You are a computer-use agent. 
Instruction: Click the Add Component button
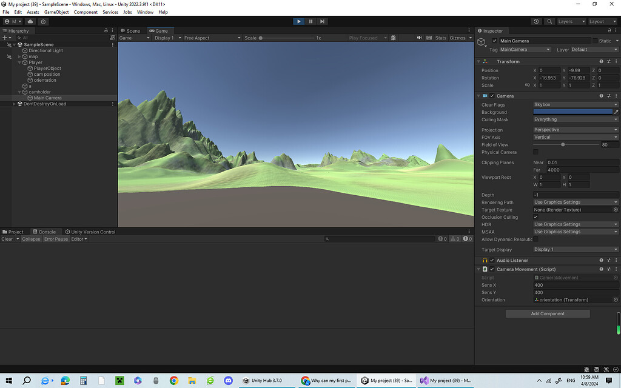(548, 313)
